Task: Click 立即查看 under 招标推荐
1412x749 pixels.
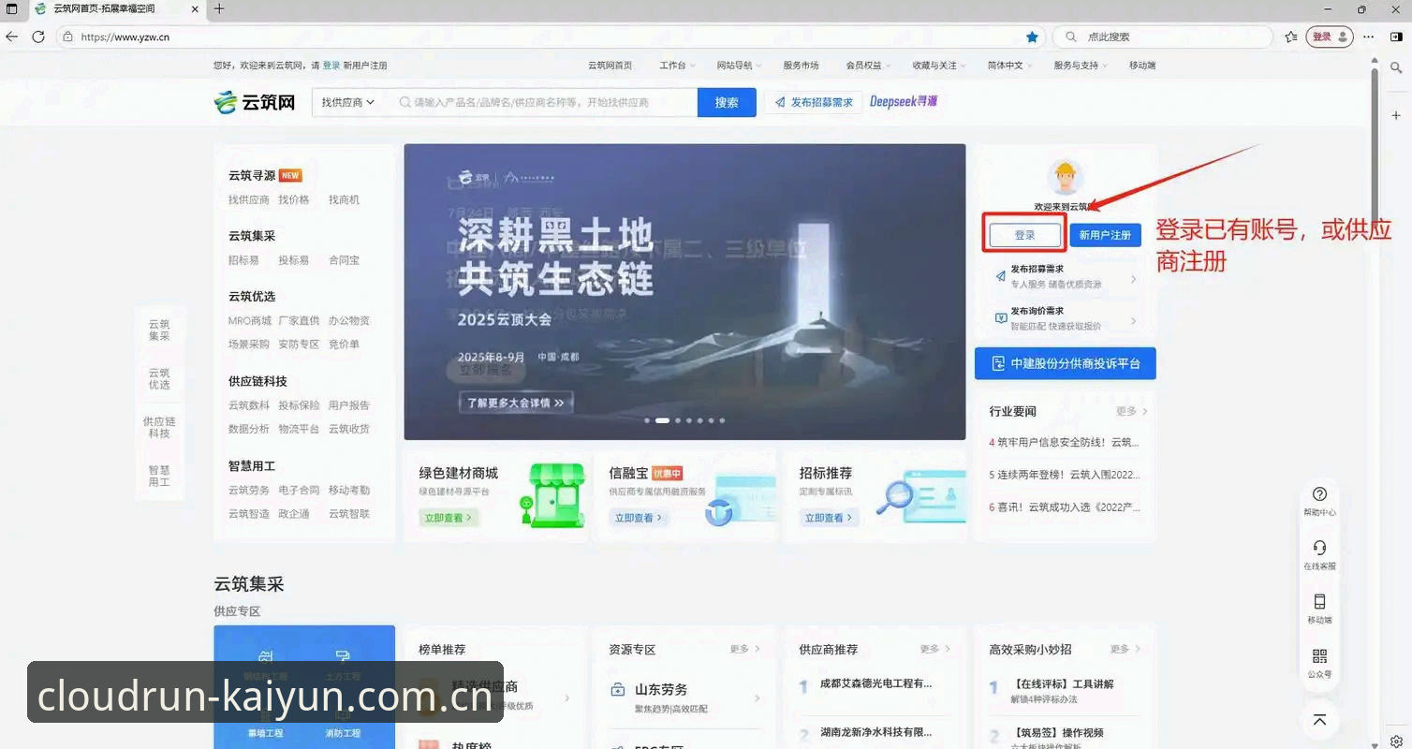Action: (x=829, y=517)
